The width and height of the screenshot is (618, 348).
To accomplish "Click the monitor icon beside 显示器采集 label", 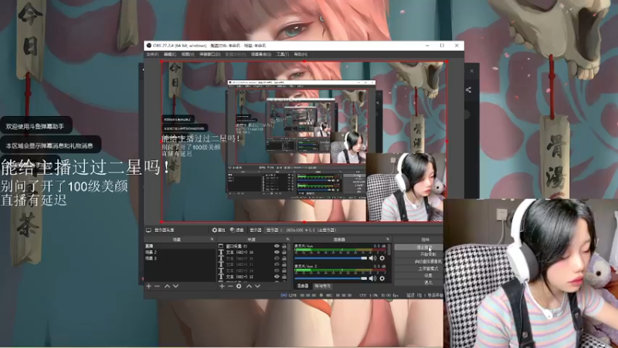I will click(x=148, y=230).
